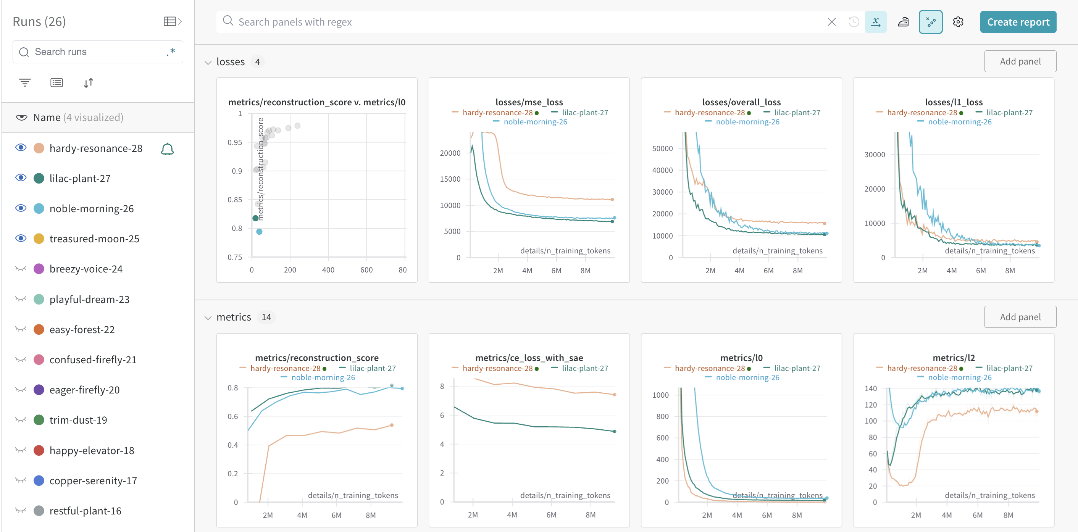The height and width of the screenshot is (532, 1078).
Task: Open the runs filter icon
Action: (x=25, y=82)
